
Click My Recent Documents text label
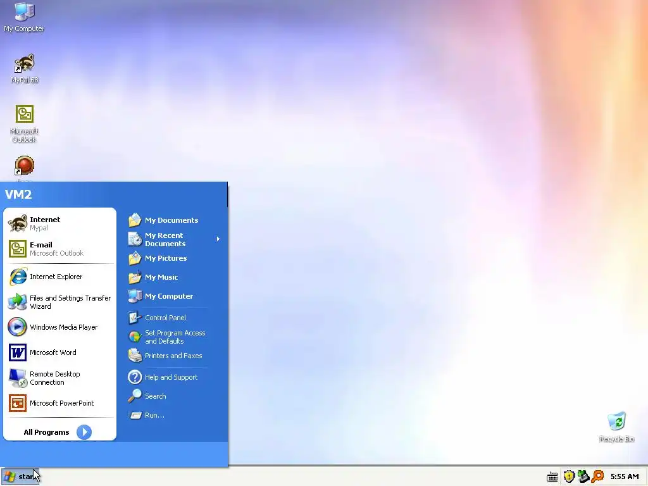click(x=165, y=239)
